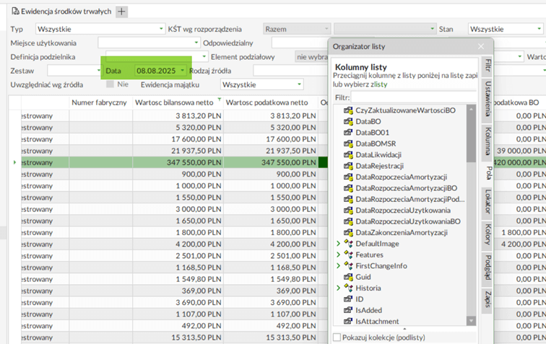The width and height of the screenshot is (546, 344).
Task: Click the DataLikwidacji field icon
Action: pos(347,155)
